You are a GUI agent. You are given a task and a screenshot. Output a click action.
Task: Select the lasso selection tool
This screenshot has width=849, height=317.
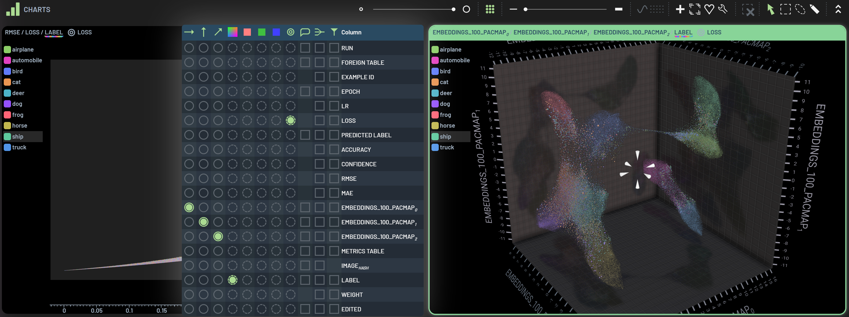pos(800,9)
